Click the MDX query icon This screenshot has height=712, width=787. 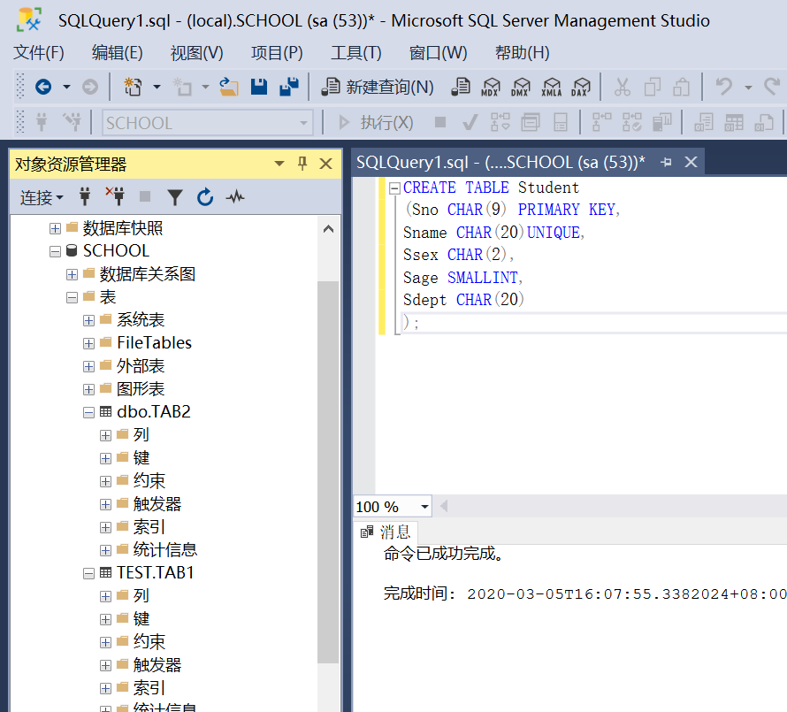491,87
